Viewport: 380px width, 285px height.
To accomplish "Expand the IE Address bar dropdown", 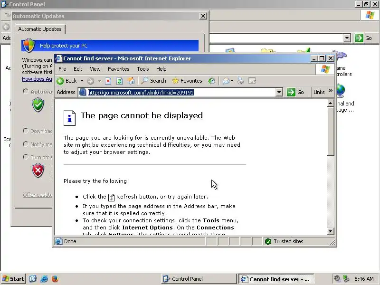I will point(279,92).
